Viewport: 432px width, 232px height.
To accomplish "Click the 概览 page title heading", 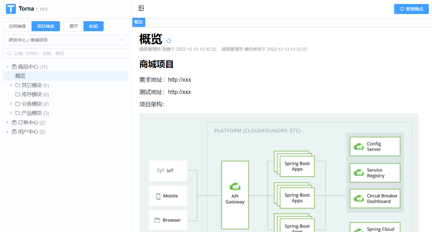I will (x=151, y=39).
